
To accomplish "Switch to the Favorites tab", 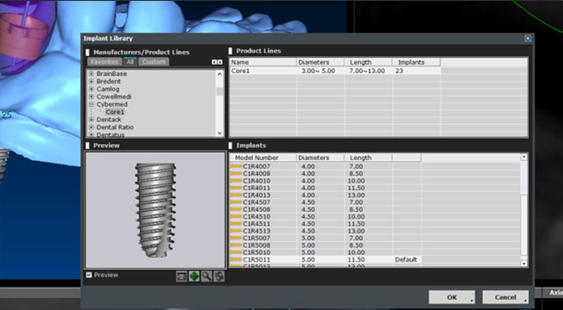I will pos(104,62).
